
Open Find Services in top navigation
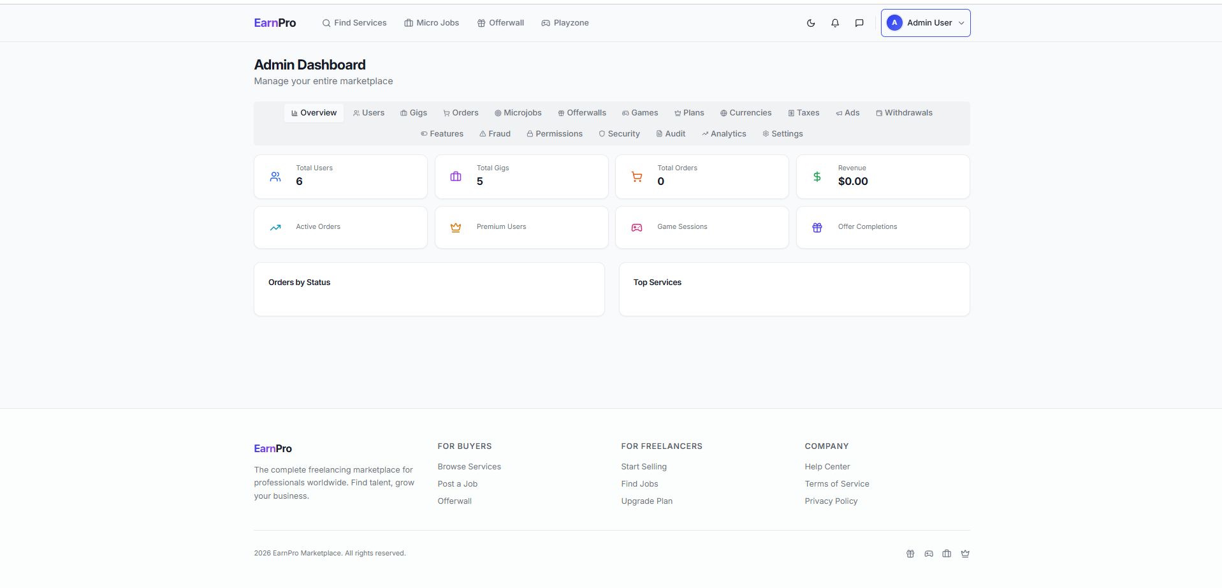point(354,23)
